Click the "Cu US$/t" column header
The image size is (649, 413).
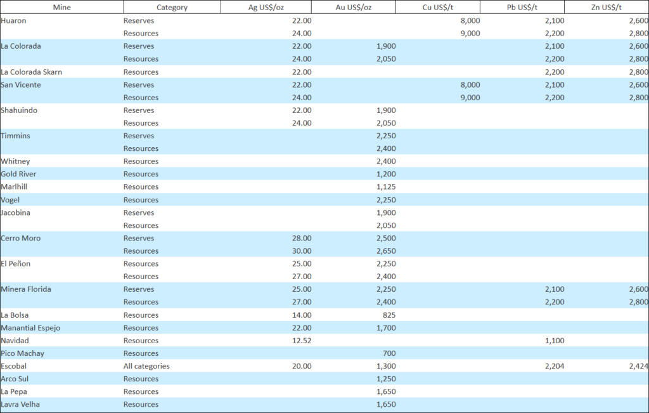click(x=437, y=8)
